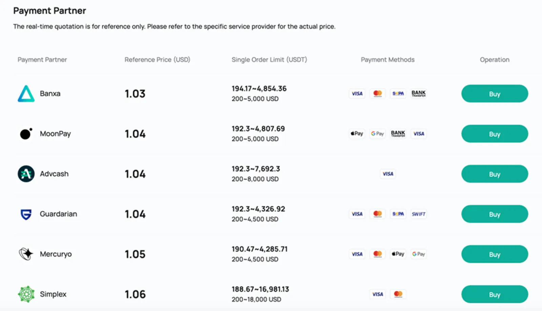Buy through Mercuryo
Screen dimensions: 542x311
(495, 254)
